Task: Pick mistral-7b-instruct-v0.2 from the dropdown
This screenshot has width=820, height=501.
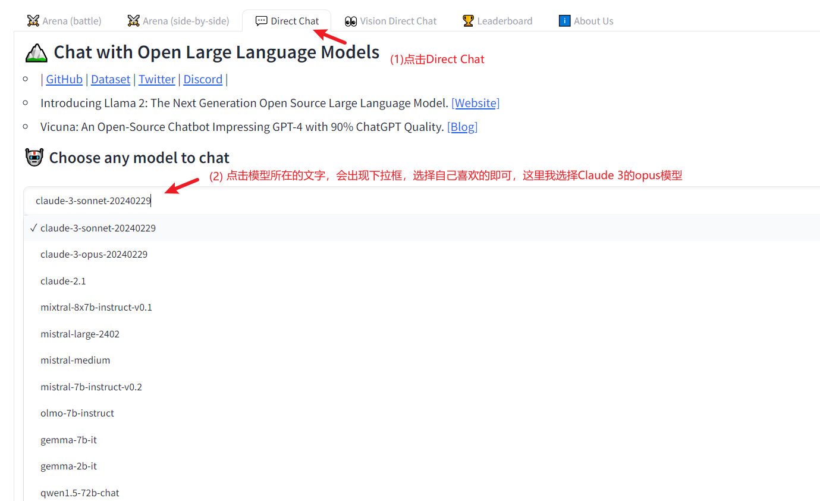Action: 422,387
